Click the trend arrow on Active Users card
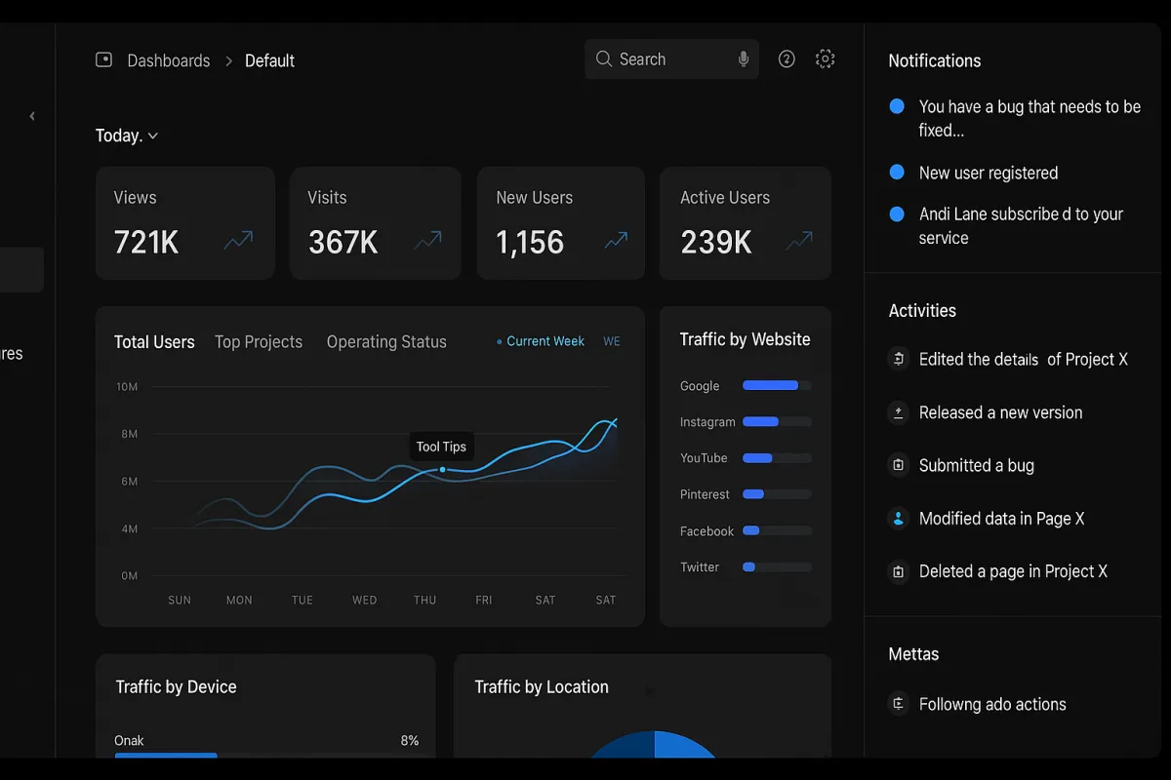 click(800, 240)
